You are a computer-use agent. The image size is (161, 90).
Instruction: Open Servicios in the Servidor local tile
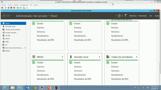click(x=78, y=71)
